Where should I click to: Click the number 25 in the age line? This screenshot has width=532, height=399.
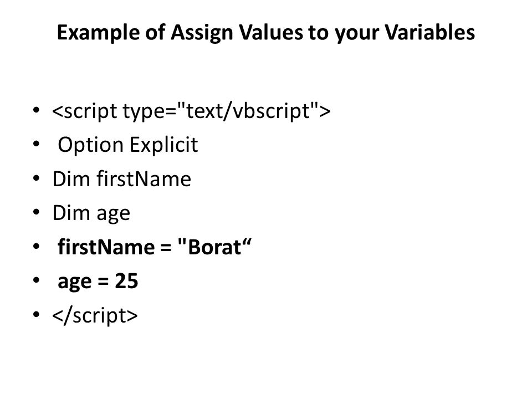click(126, 281)
